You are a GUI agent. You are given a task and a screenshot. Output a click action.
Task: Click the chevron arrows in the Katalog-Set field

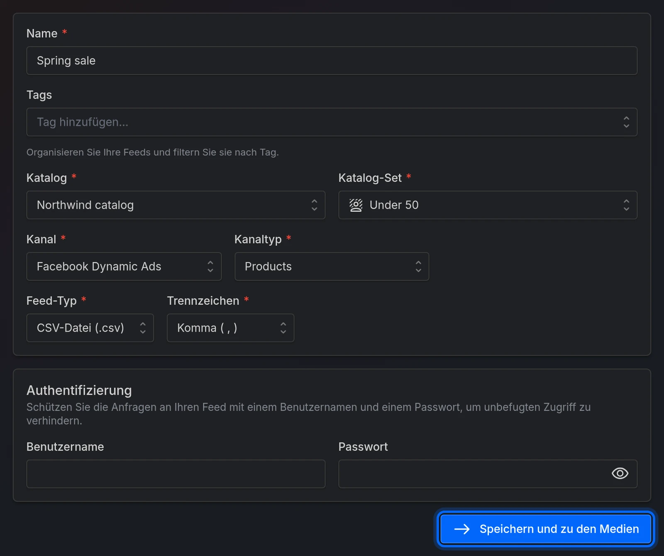click(x=626, y=205)
